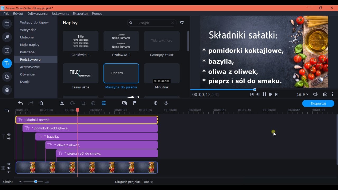338x190 pixels.
Task: Click the zoom out timeline icon
Action: click(20, 182)
